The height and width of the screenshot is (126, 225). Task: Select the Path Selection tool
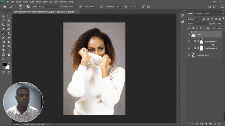(x=9, y=50)
